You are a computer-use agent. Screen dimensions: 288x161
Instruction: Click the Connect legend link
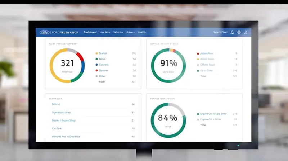(x=104, y=65)
